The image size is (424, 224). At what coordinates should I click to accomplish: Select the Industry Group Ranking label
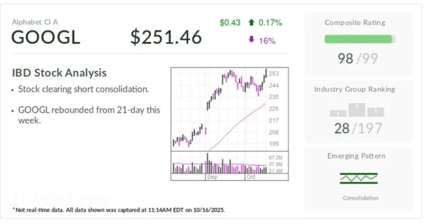click(354, 89)
